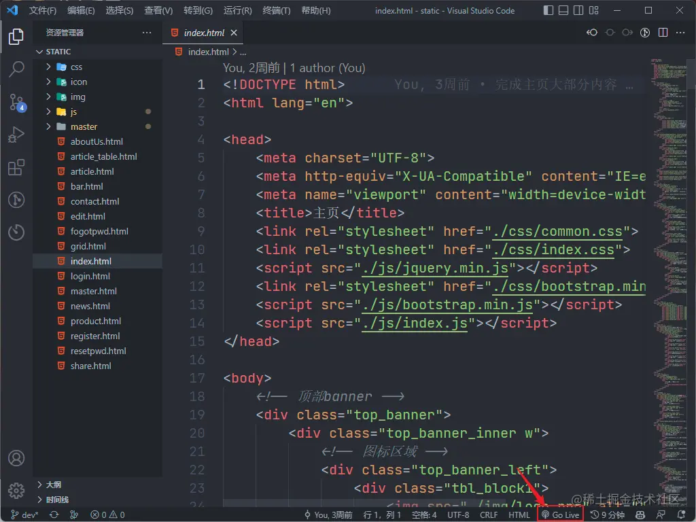The width and height of the screenshot is (696, 522).
Task: Toggle the panel layout icon
Action: [x=563, y=10]
